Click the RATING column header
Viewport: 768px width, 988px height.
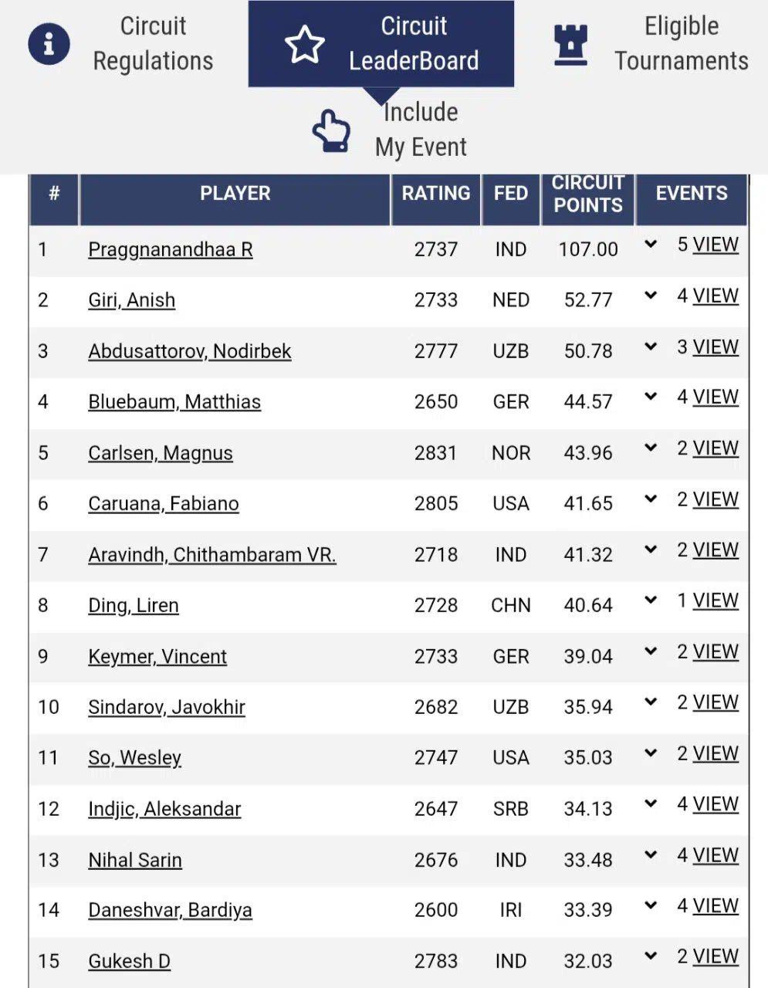click(436, 194)
